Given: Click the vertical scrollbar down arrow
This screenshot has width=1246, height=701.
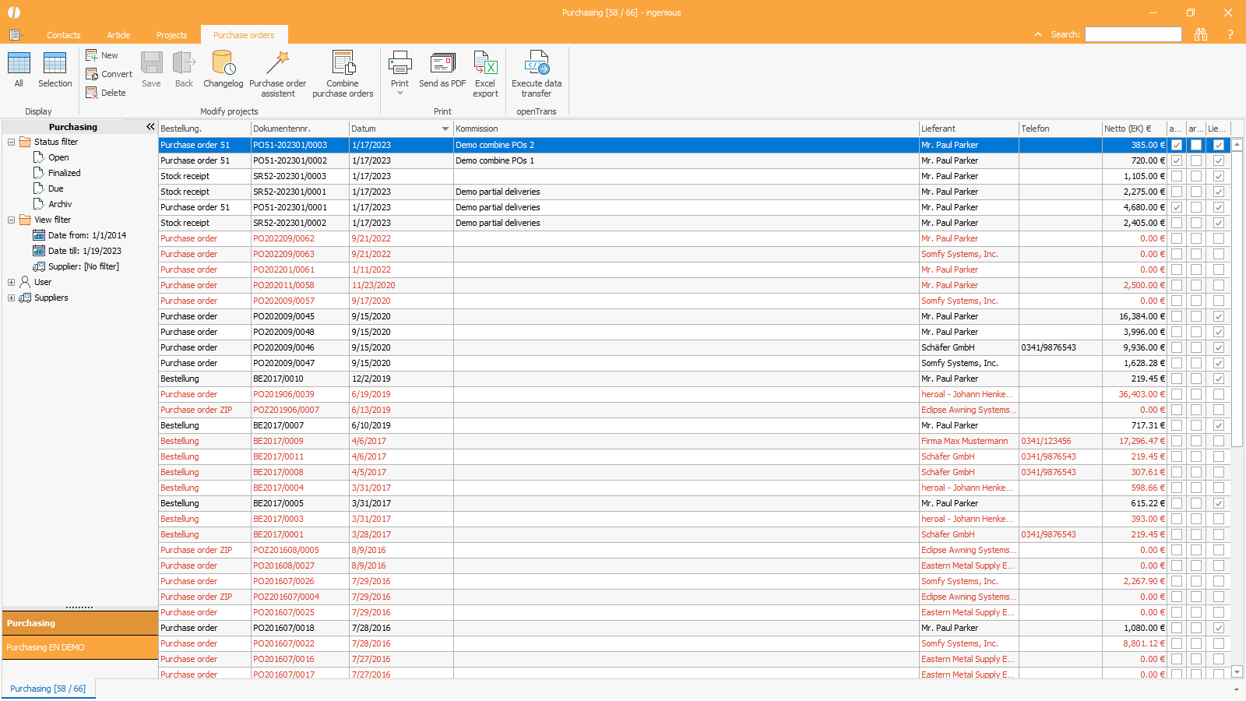Looking at the screenshot, I should coord(1237,671).
